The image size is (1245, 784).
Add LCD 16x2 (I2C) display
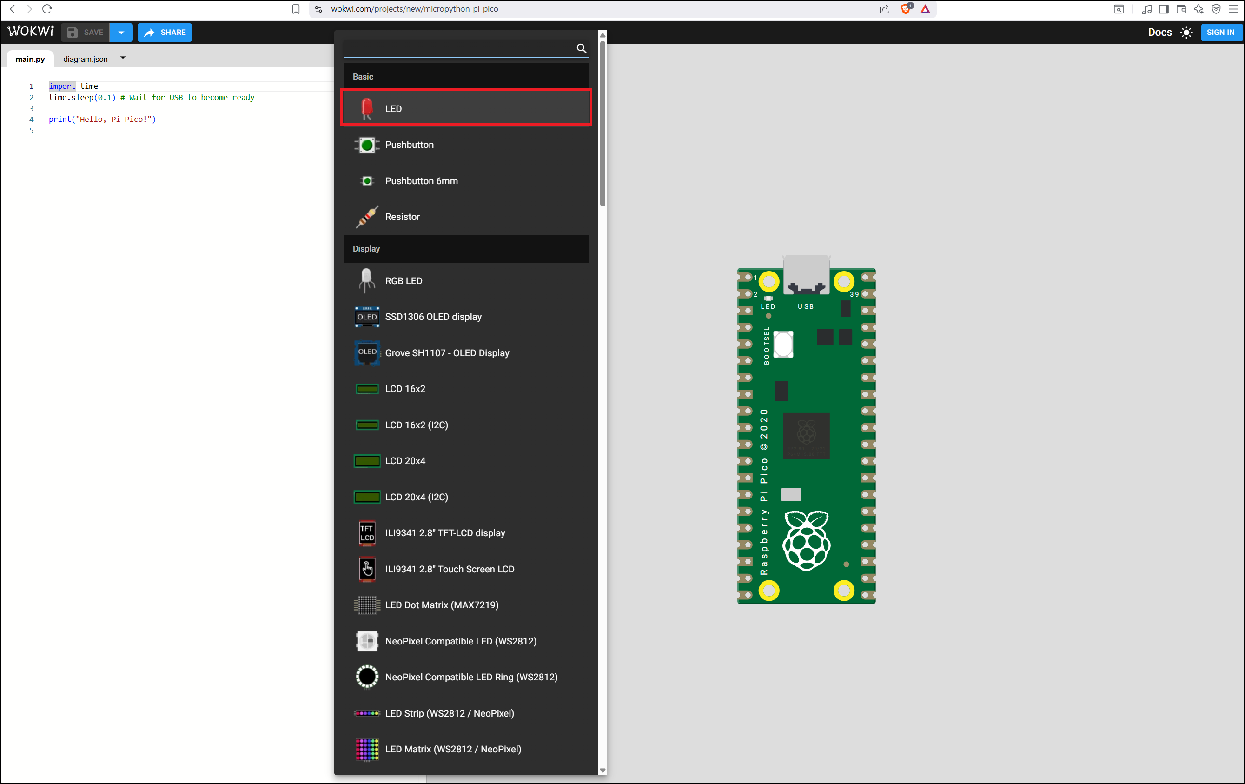466,425
